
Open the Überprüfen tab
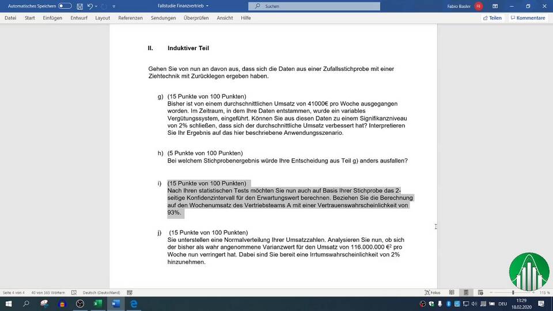tap(196, 18)
